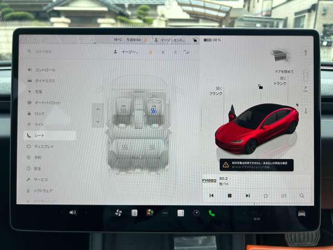333x250 pixels.
Task: Open the green phone app
Action: 212,213
